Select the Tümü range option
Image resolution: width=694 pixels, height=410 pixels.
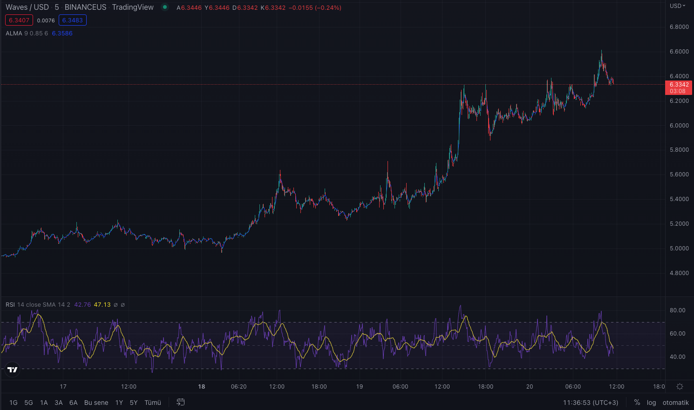[153, 402]
